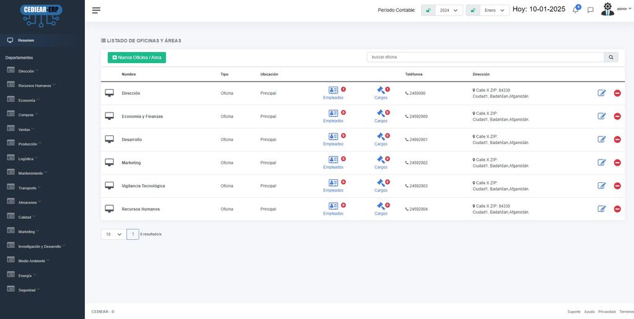Open the notifications bell icon
The height and width of the screenshot is (319, 634).
(x=575, y=10)
